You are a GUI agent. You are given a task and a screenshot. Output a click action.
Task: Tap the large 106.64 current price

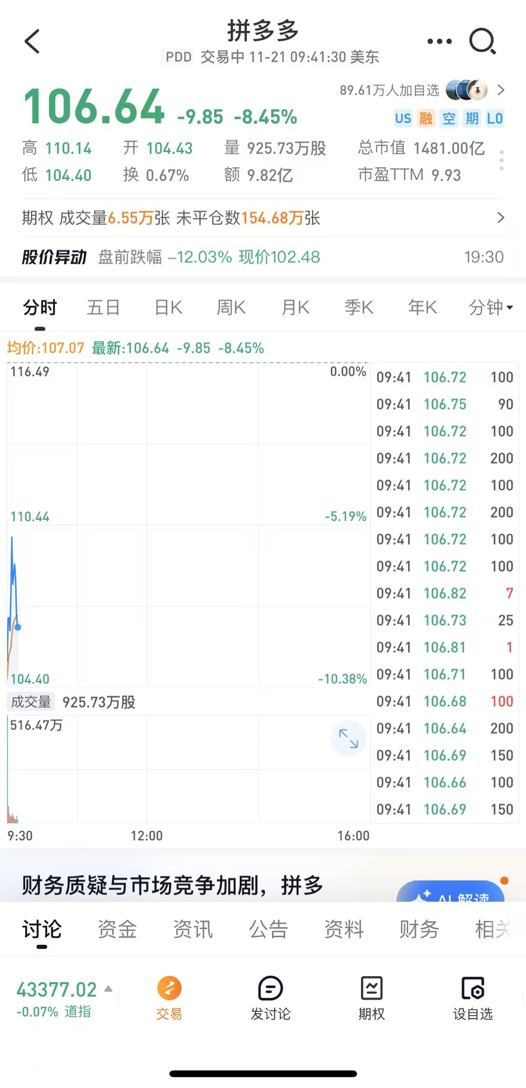tap(94, 107)
